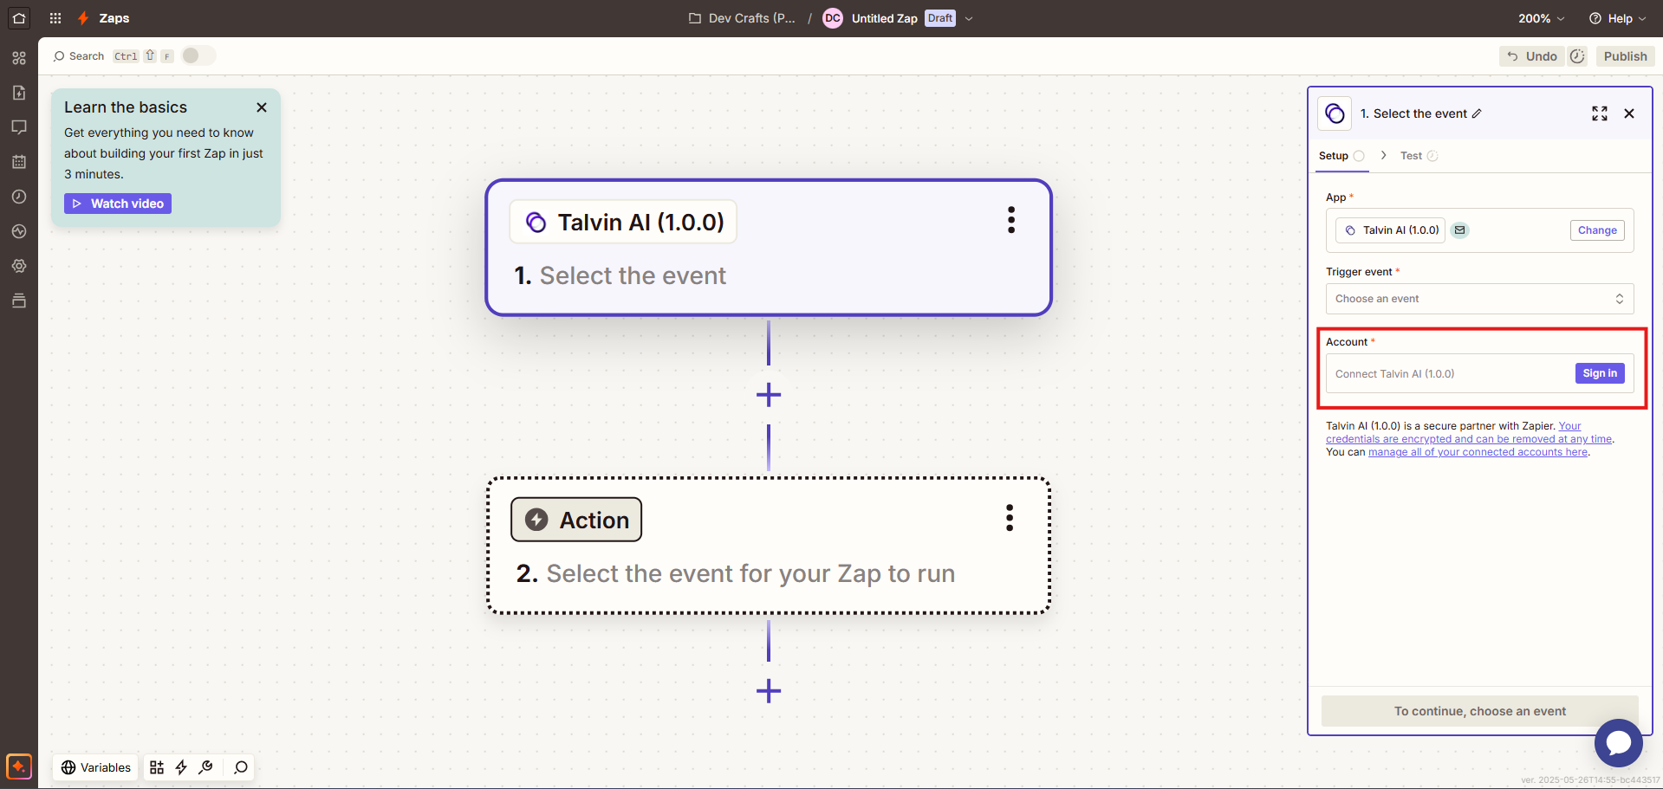The width and height of the screenshot is (1663, 789).
Task: Open the canvas search magnifier in bottom toolbar
Action: click(241, 767)
